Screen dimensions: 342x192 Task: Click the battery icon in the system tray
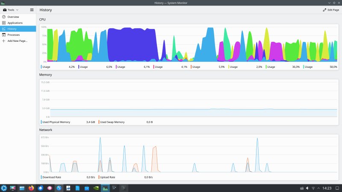(x=302, y=188)
